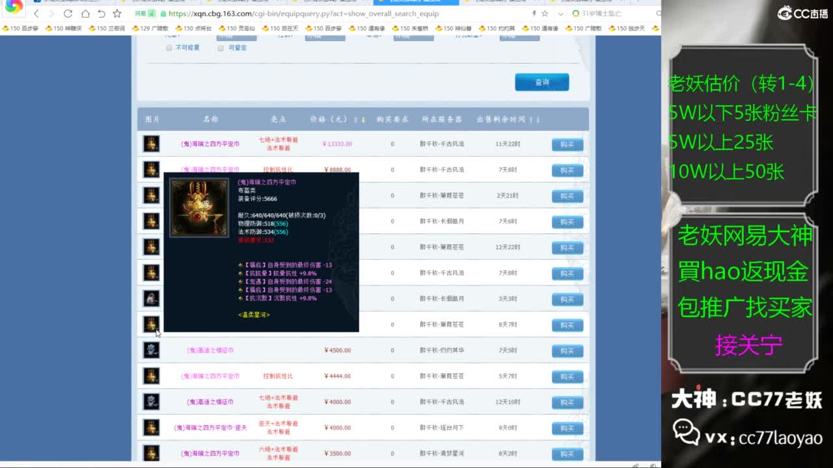Image resolution: width=833 pixels, height=468 pixels.
Task: Open the ¥13333.00 item's equipment thumbnail
Action: [152, 144]
